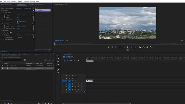Select the Hand tool
This screenshot has width=185, height=104.
58,73
